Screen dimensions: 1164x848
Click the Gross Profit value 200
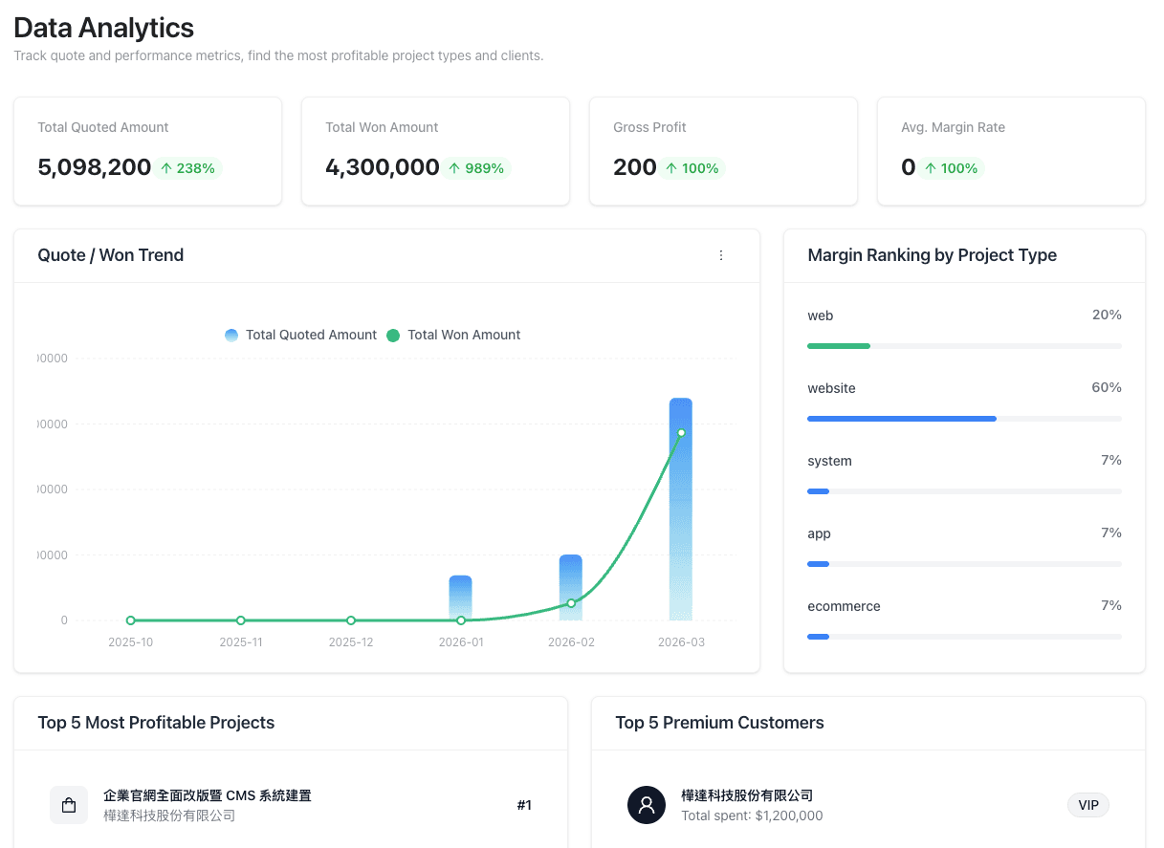(635, 168)
